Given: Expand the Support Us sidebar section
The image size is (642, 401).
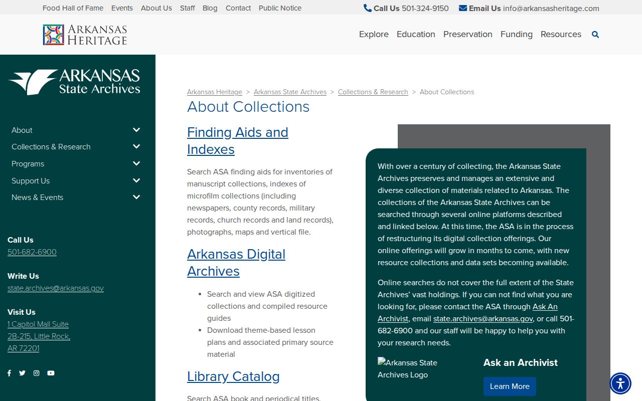Looking at the screenshot, I should click(136, 180).
